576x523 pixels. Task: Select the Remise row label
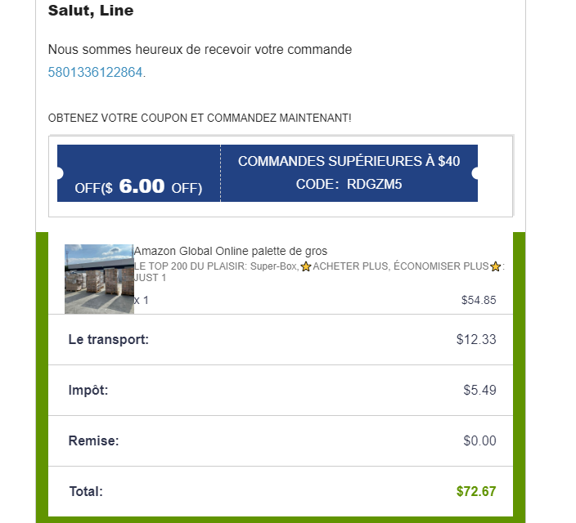(94, 440)
